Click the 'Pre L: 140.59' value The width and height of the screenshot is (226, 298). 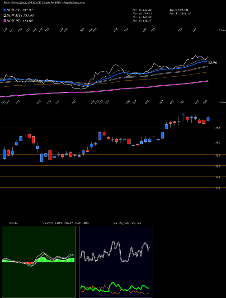tap(142, 17)
